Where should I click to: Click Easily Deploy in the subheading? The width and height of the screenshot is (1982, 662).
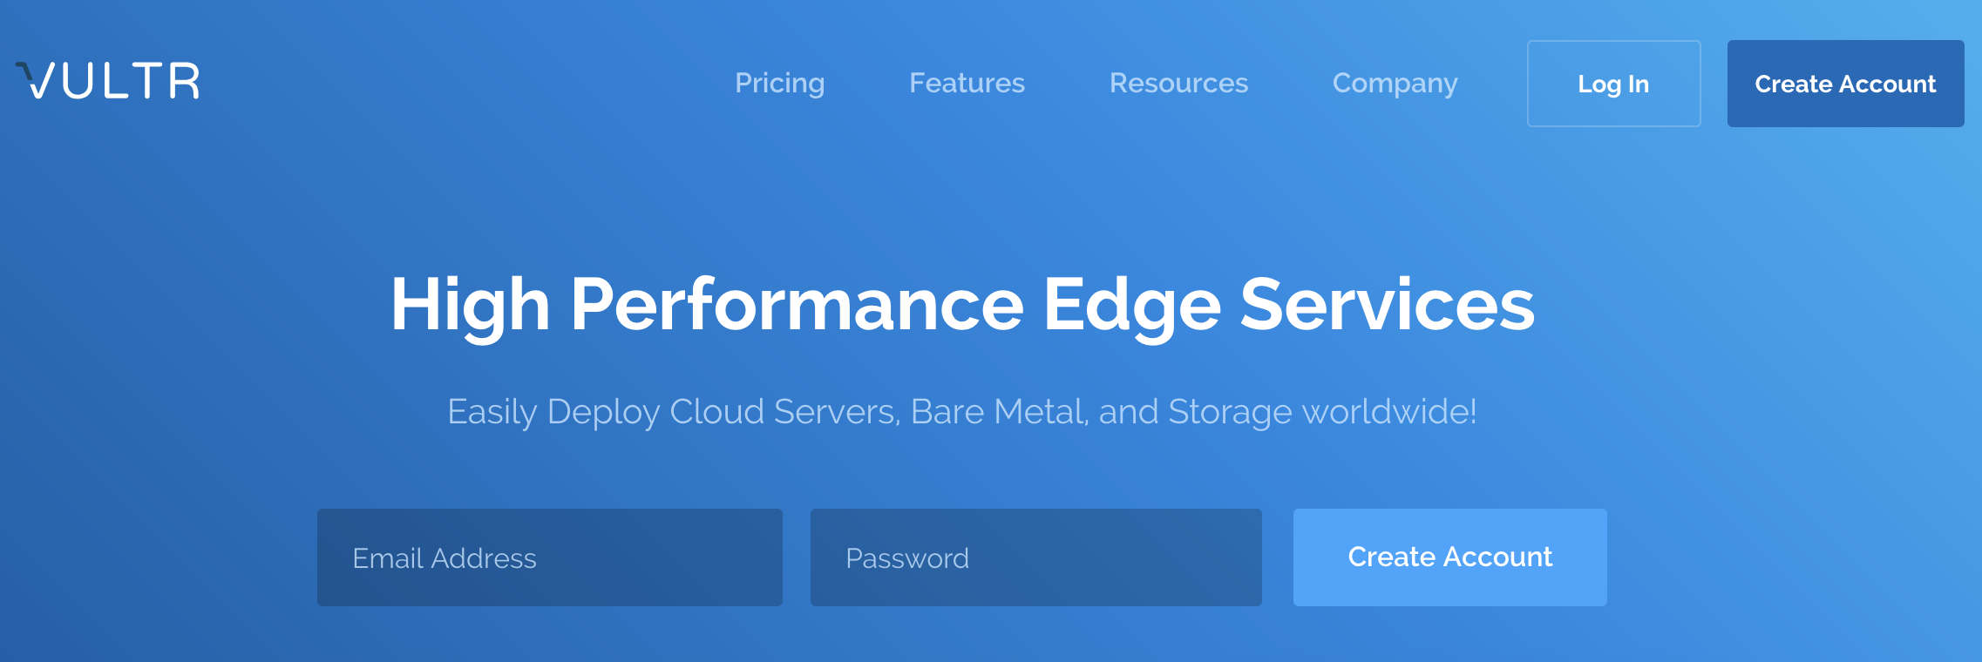(x=553, y=411)
